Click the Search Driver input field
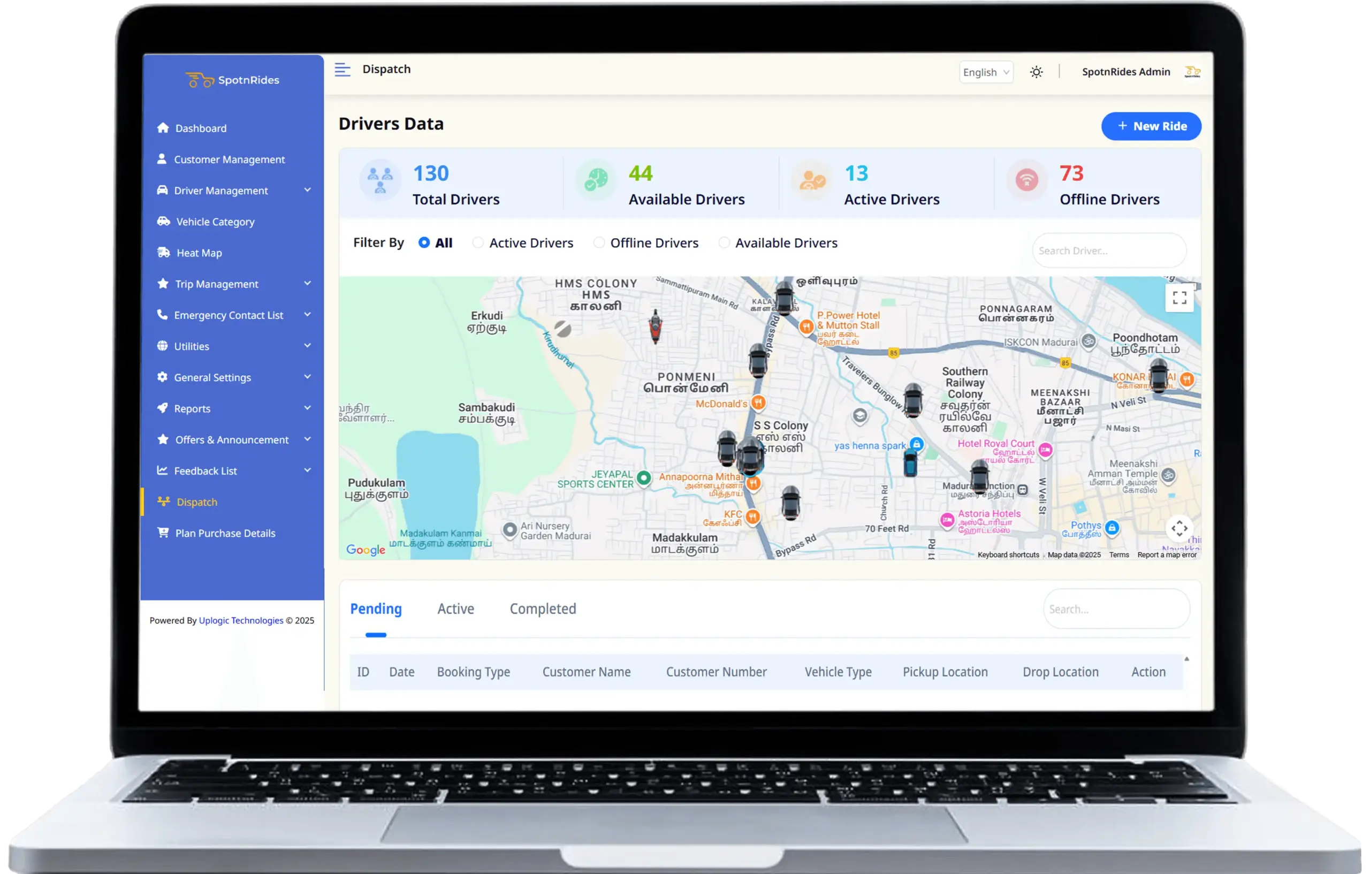The width and height of the screenshot is (1370, 874). (1108, 250)
